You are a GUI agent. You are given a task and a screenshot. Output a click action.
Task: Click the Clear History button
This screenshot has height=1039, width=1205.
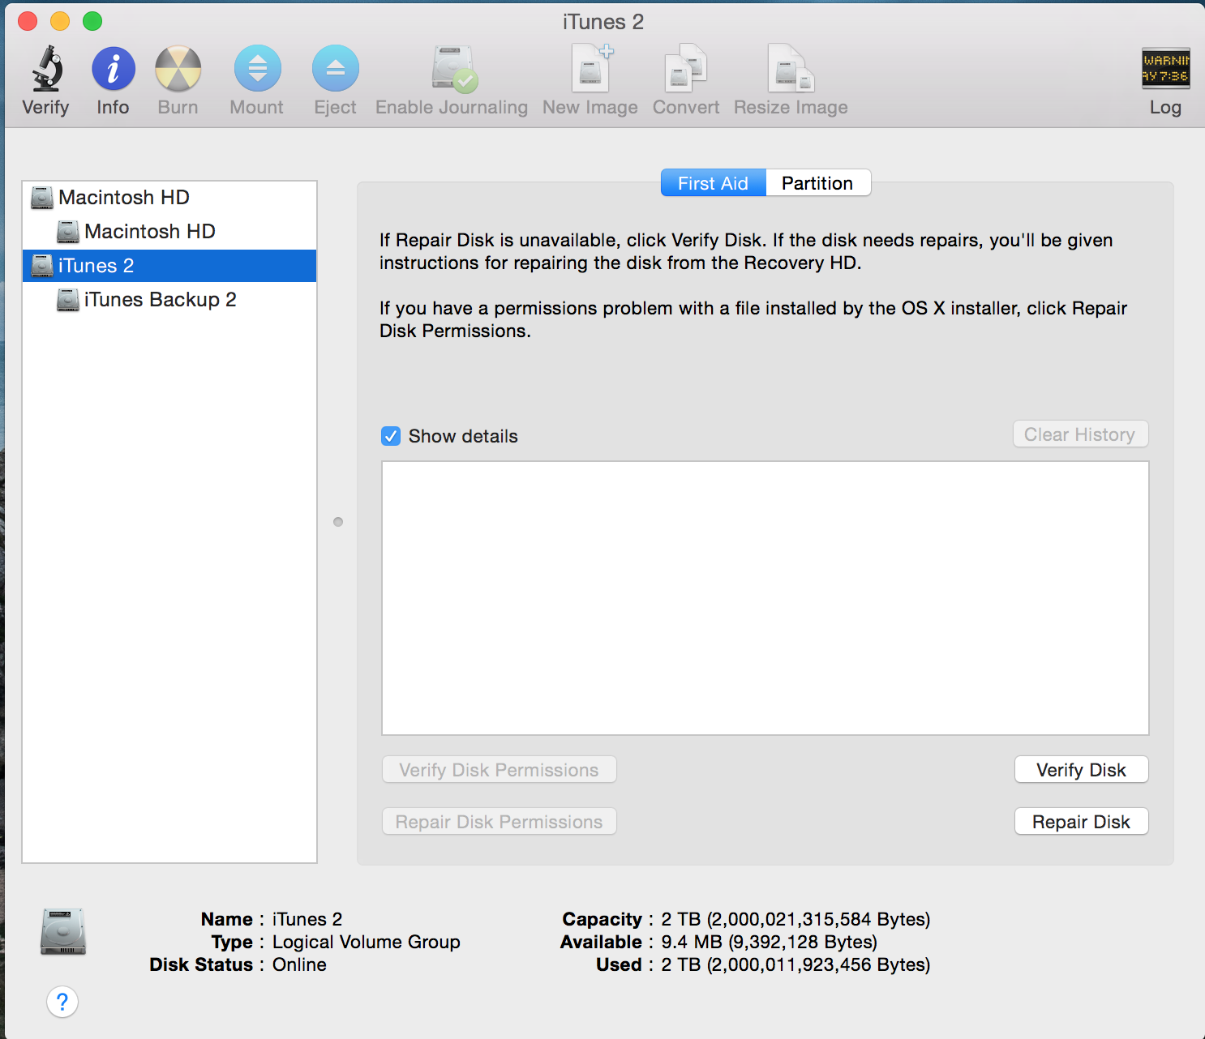coord(1080,434)
